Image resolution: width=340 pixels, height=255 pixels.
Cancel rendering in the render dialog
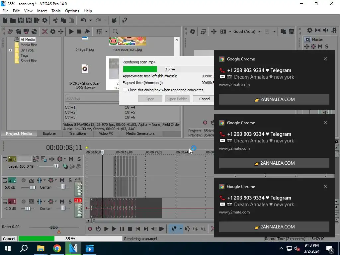pos(205,99)
